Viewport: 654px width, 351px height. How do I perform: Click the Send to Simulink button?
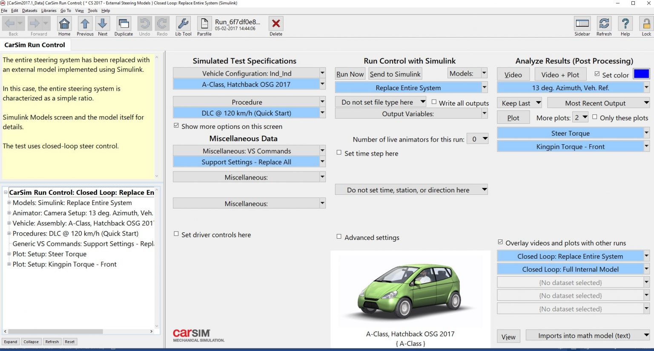395,74
